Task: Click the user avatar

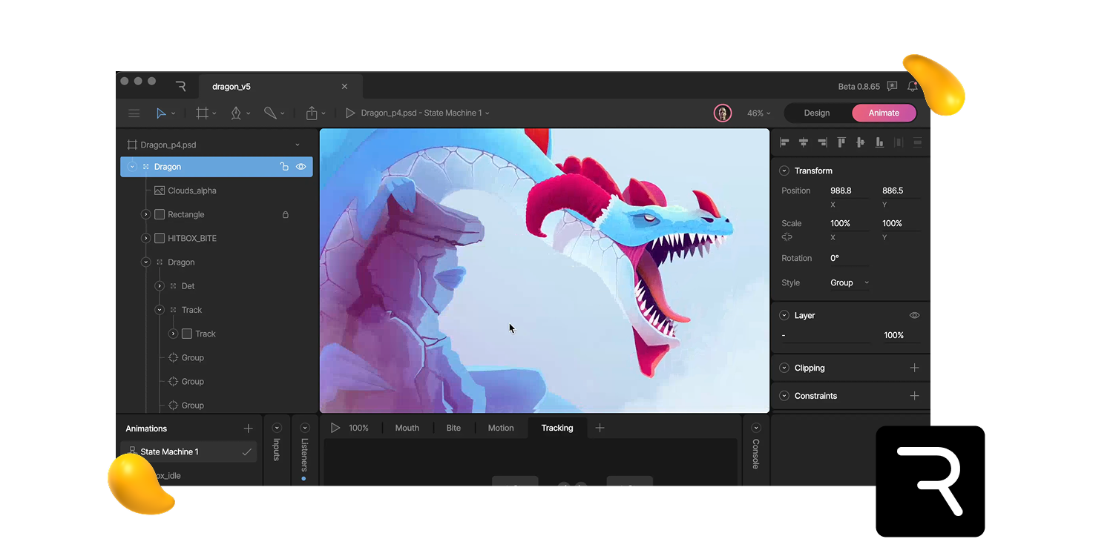Action: (x=722, y=113)
